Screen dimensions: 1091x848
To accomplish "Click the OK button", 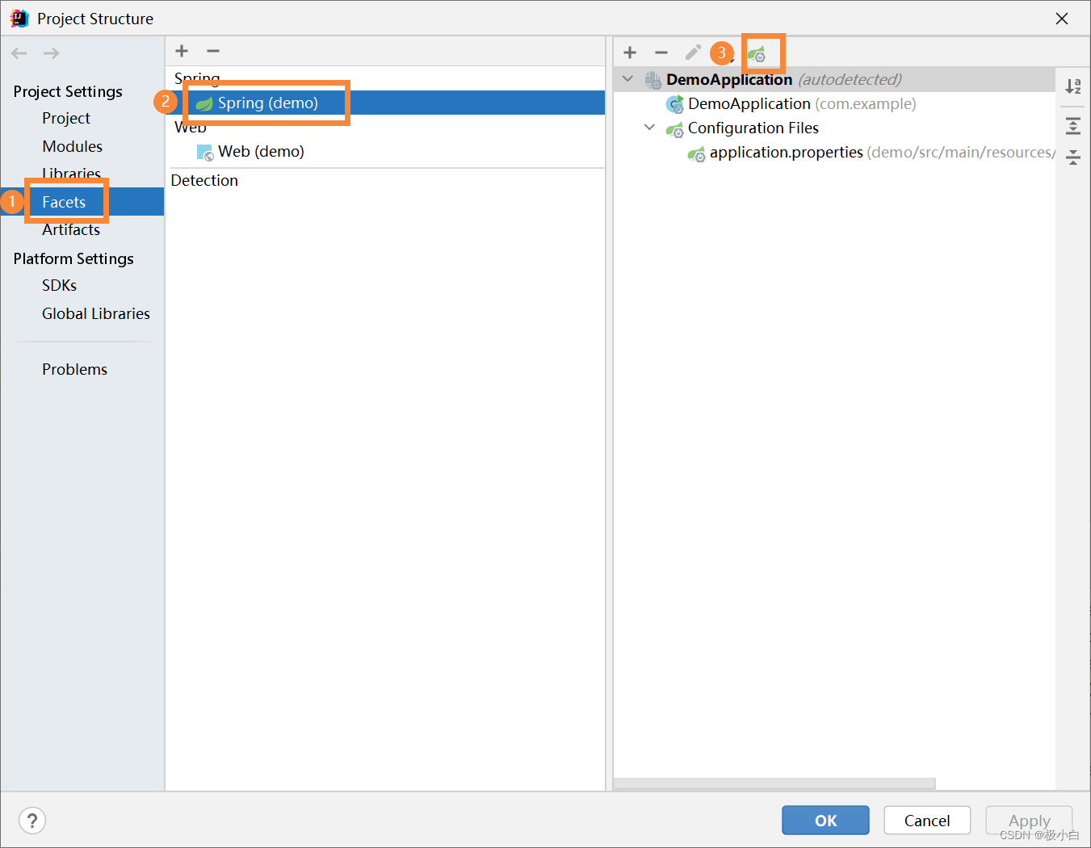I will click(x=825, y=820).
